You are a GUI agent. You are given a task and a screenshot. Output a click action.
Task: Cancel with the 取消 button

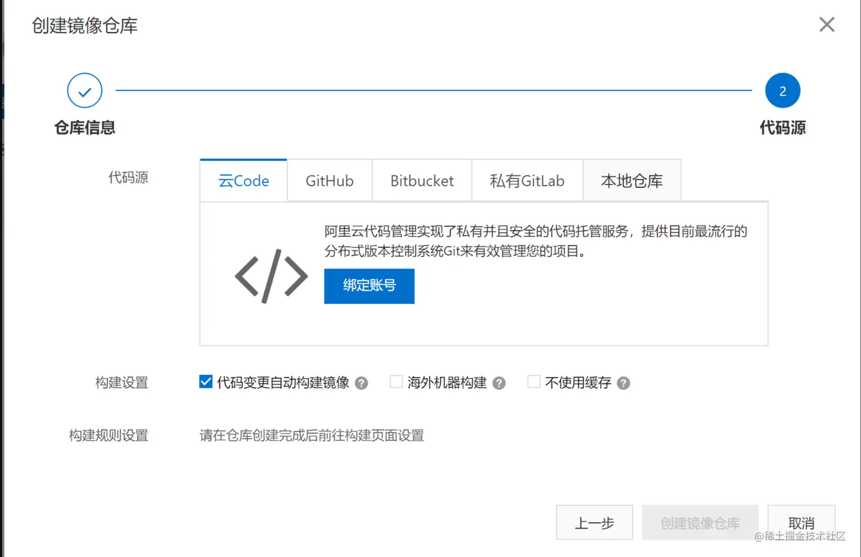pos(801,522)
